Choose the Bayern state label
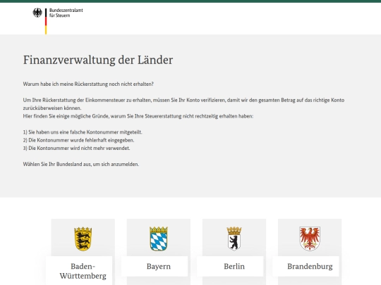This screenshot has height=285, width=381. tap(159, 266)
